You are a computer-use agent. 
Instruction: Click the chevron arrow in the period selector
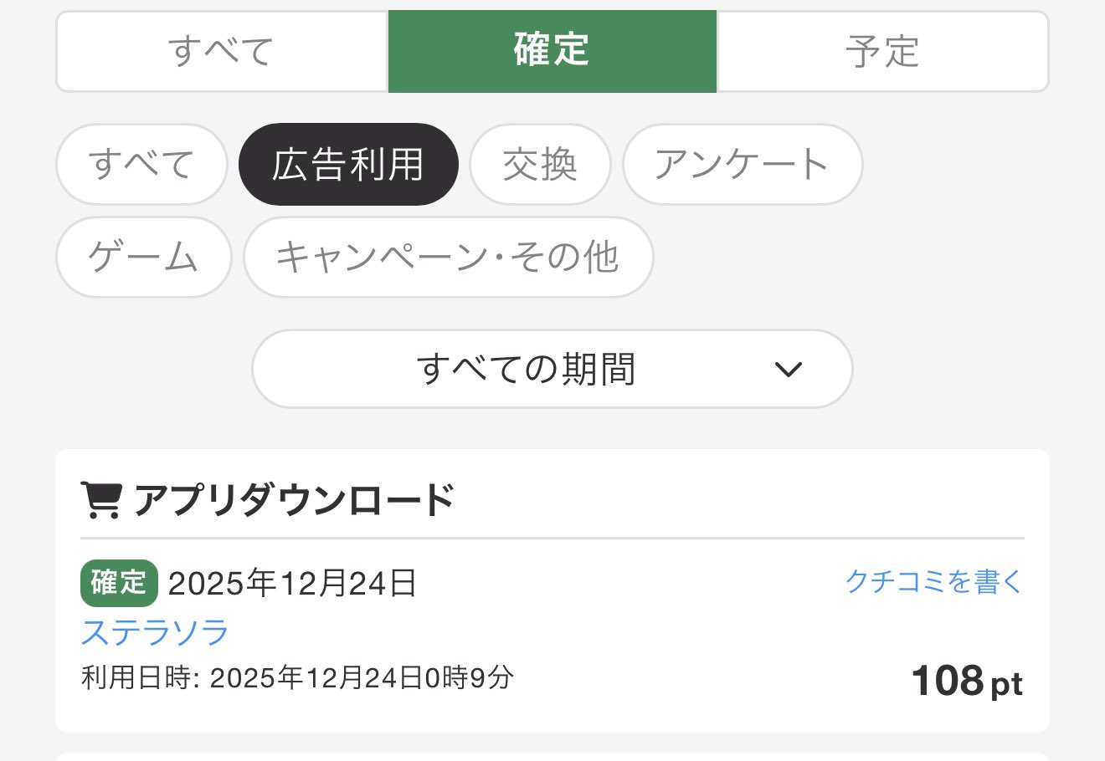coord(789,369)
